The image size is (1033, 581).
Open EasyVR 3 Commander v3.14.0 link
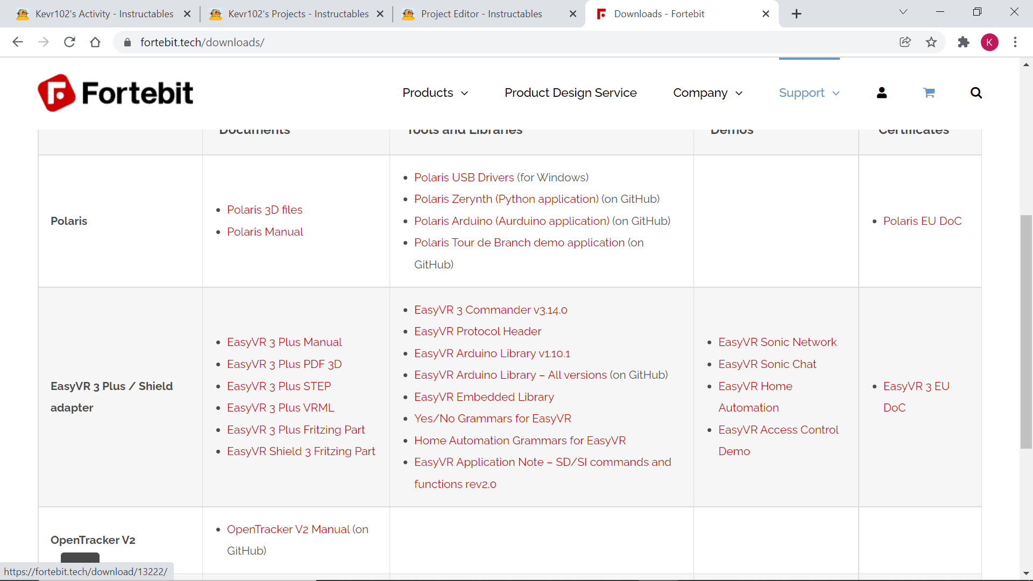pyautogui.click(x=490, y=310)
